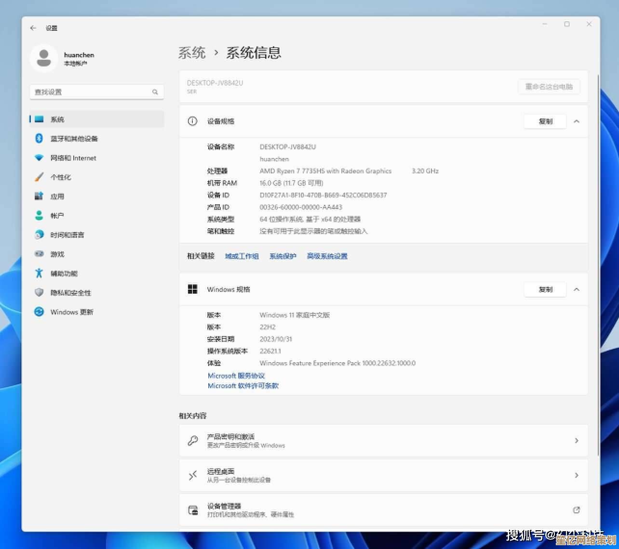
Task: Open Microsoft 服务协议 link
Action: (x=236, y=376)
